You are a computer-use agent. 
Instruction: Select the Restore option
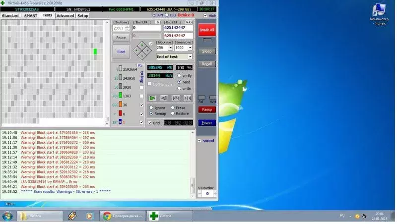tap(173, 113)
